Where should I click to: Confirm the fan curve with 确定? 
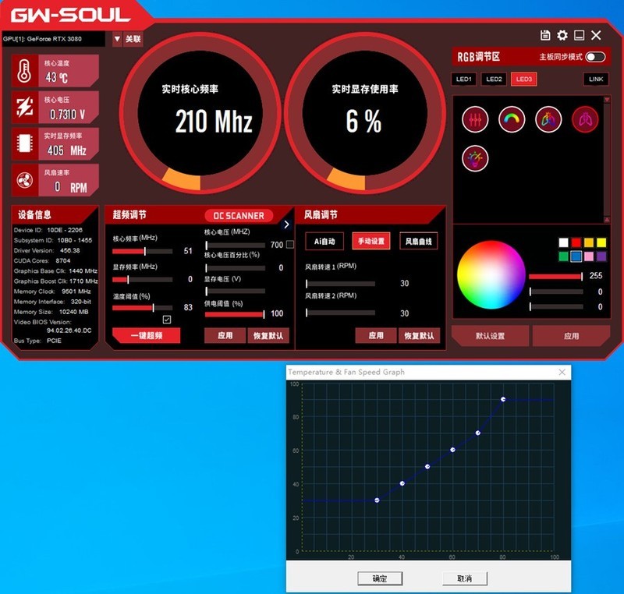pos(380,579)
